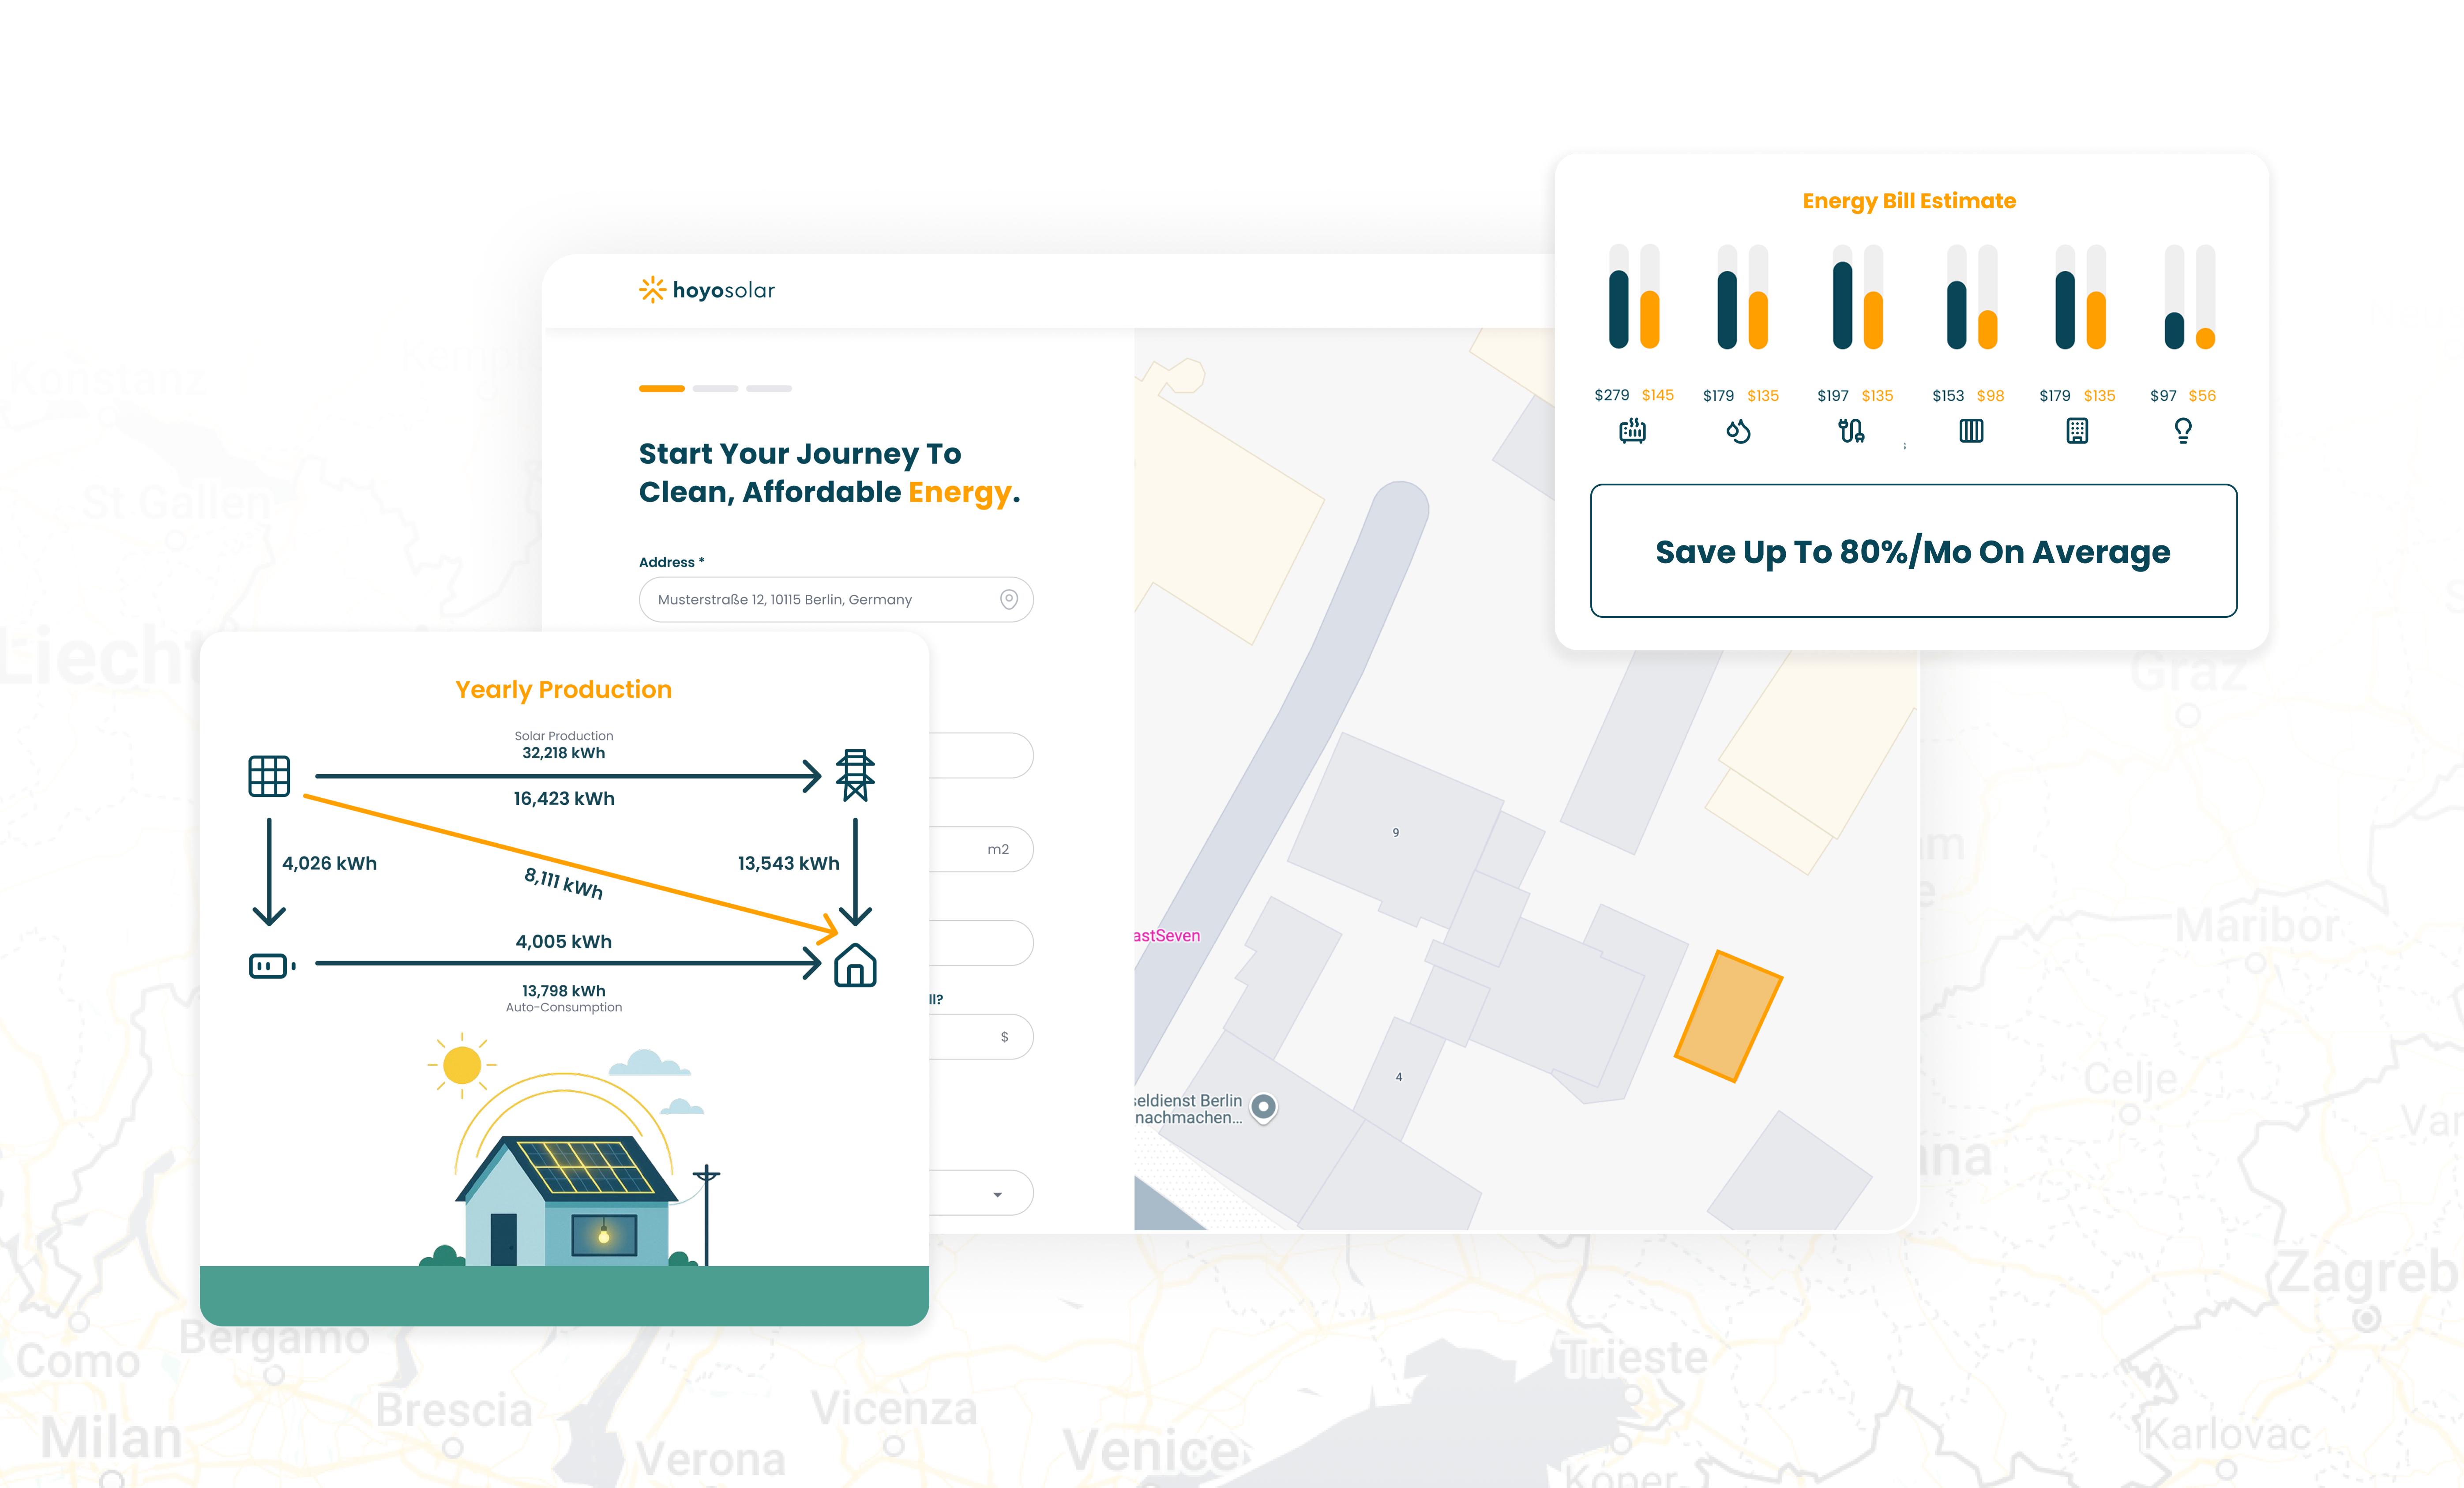This screenshot has height=1488, width=2464.
Task: Click the 13,798 kWh auto-consumption value
Action: coord(563,991)
